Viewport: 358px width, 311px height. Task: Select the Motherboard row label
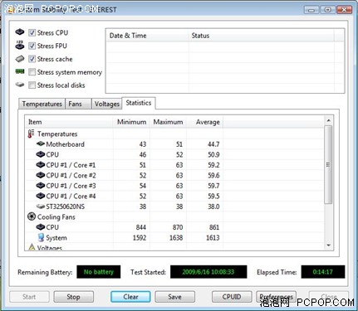tap(65, 144)
